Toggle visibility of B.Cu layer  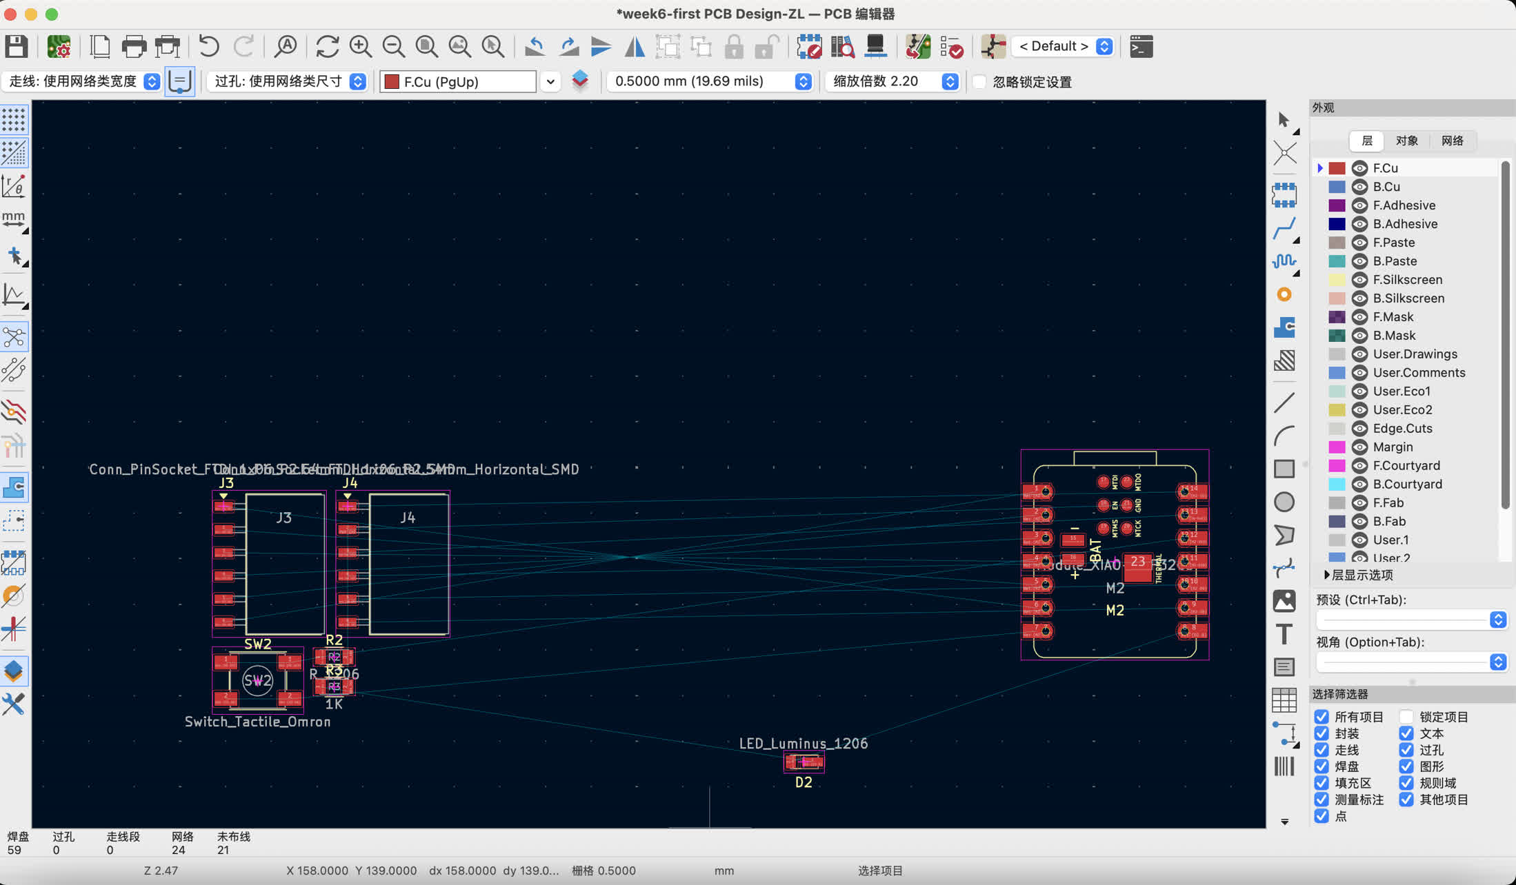1359,187
